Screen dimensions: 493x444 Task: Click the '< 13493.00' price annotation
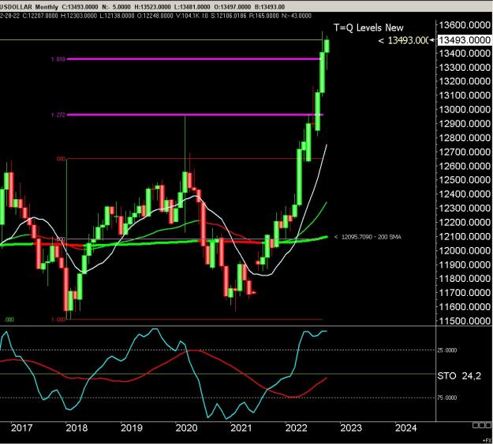[x=403, y=40]
